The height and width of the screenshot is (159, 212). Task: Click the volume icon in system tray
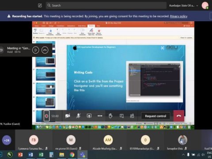tap(203, 155)
